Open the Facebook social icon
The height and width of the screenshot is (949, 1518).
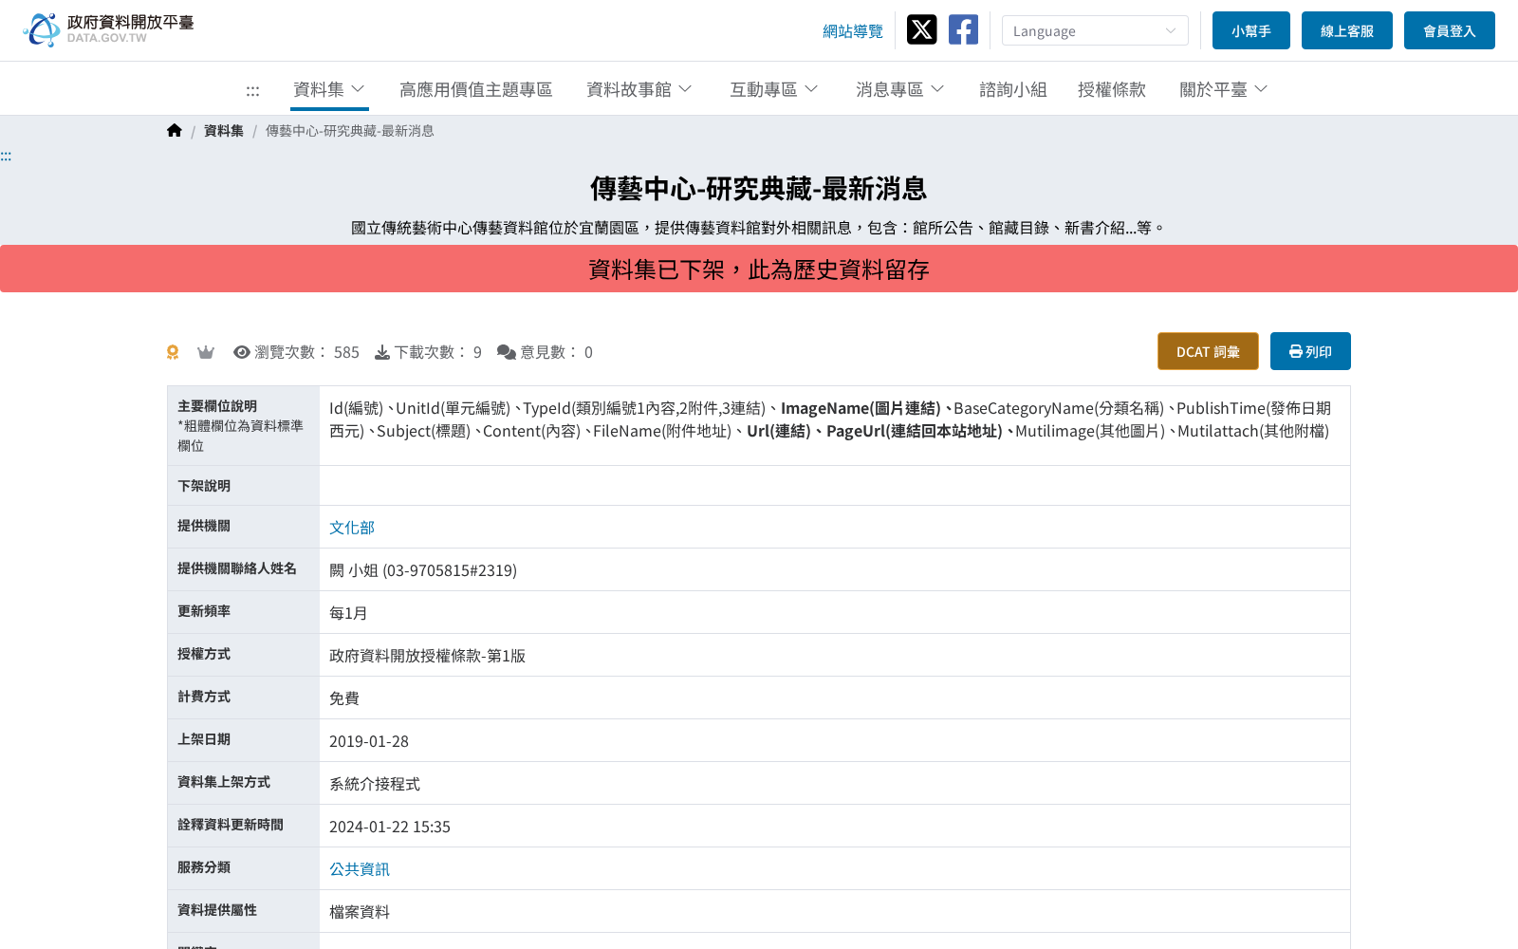tap(963, 29)
